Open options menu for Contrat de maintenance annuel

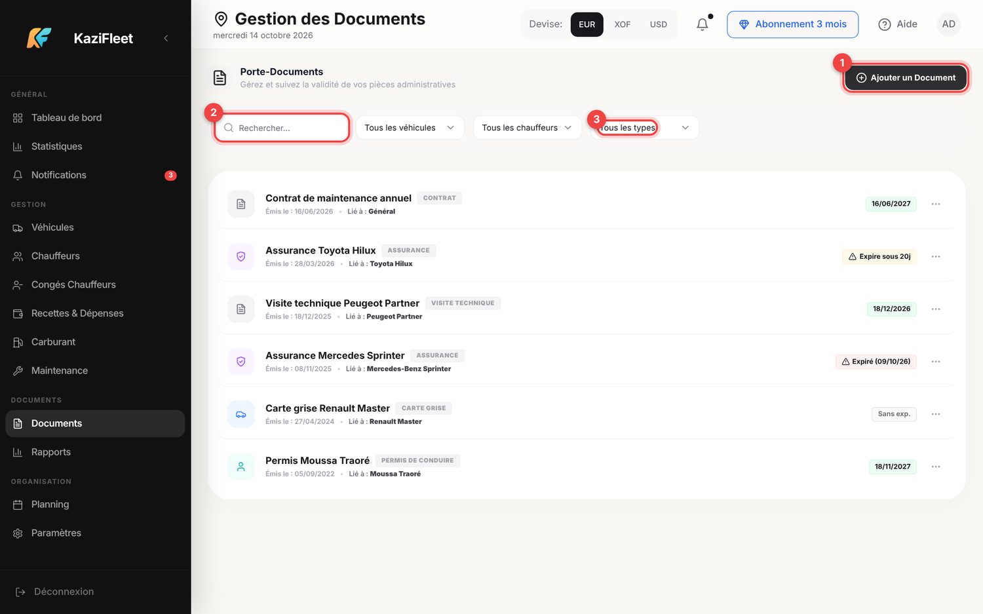[x=936, y=204]
